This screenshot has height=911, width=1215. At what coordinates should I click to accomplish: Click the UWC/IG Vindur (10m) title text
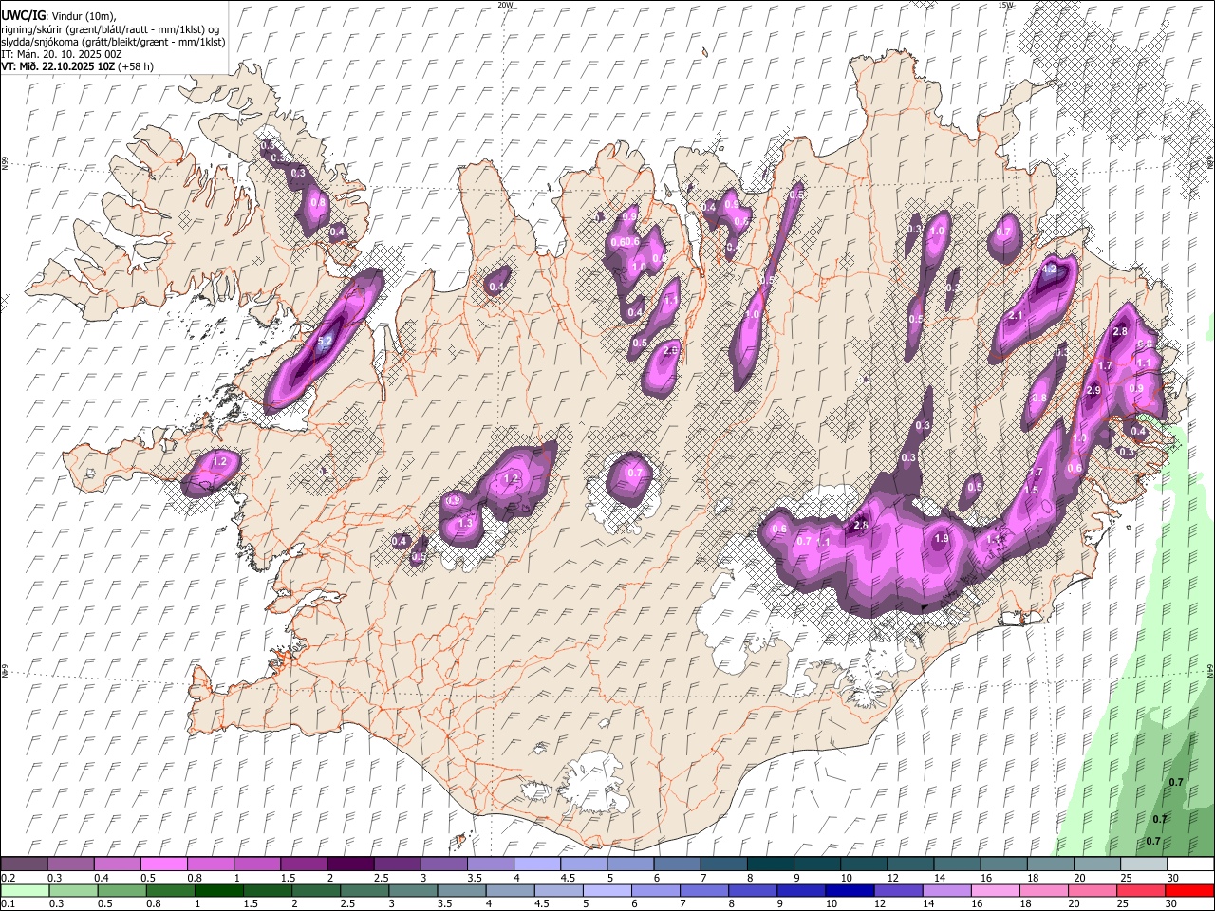59,16
